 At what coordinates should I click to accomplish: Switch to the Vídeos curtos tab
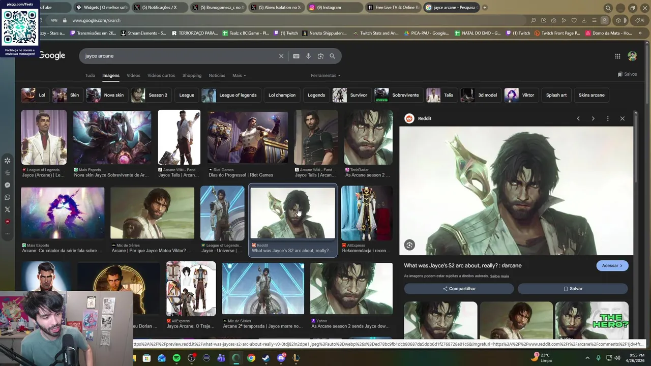click(161, 75)
